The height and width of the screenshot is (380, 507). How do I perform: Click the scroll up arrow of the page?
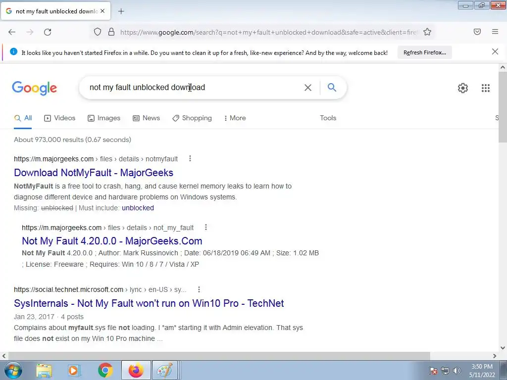[x=503, y=67]
